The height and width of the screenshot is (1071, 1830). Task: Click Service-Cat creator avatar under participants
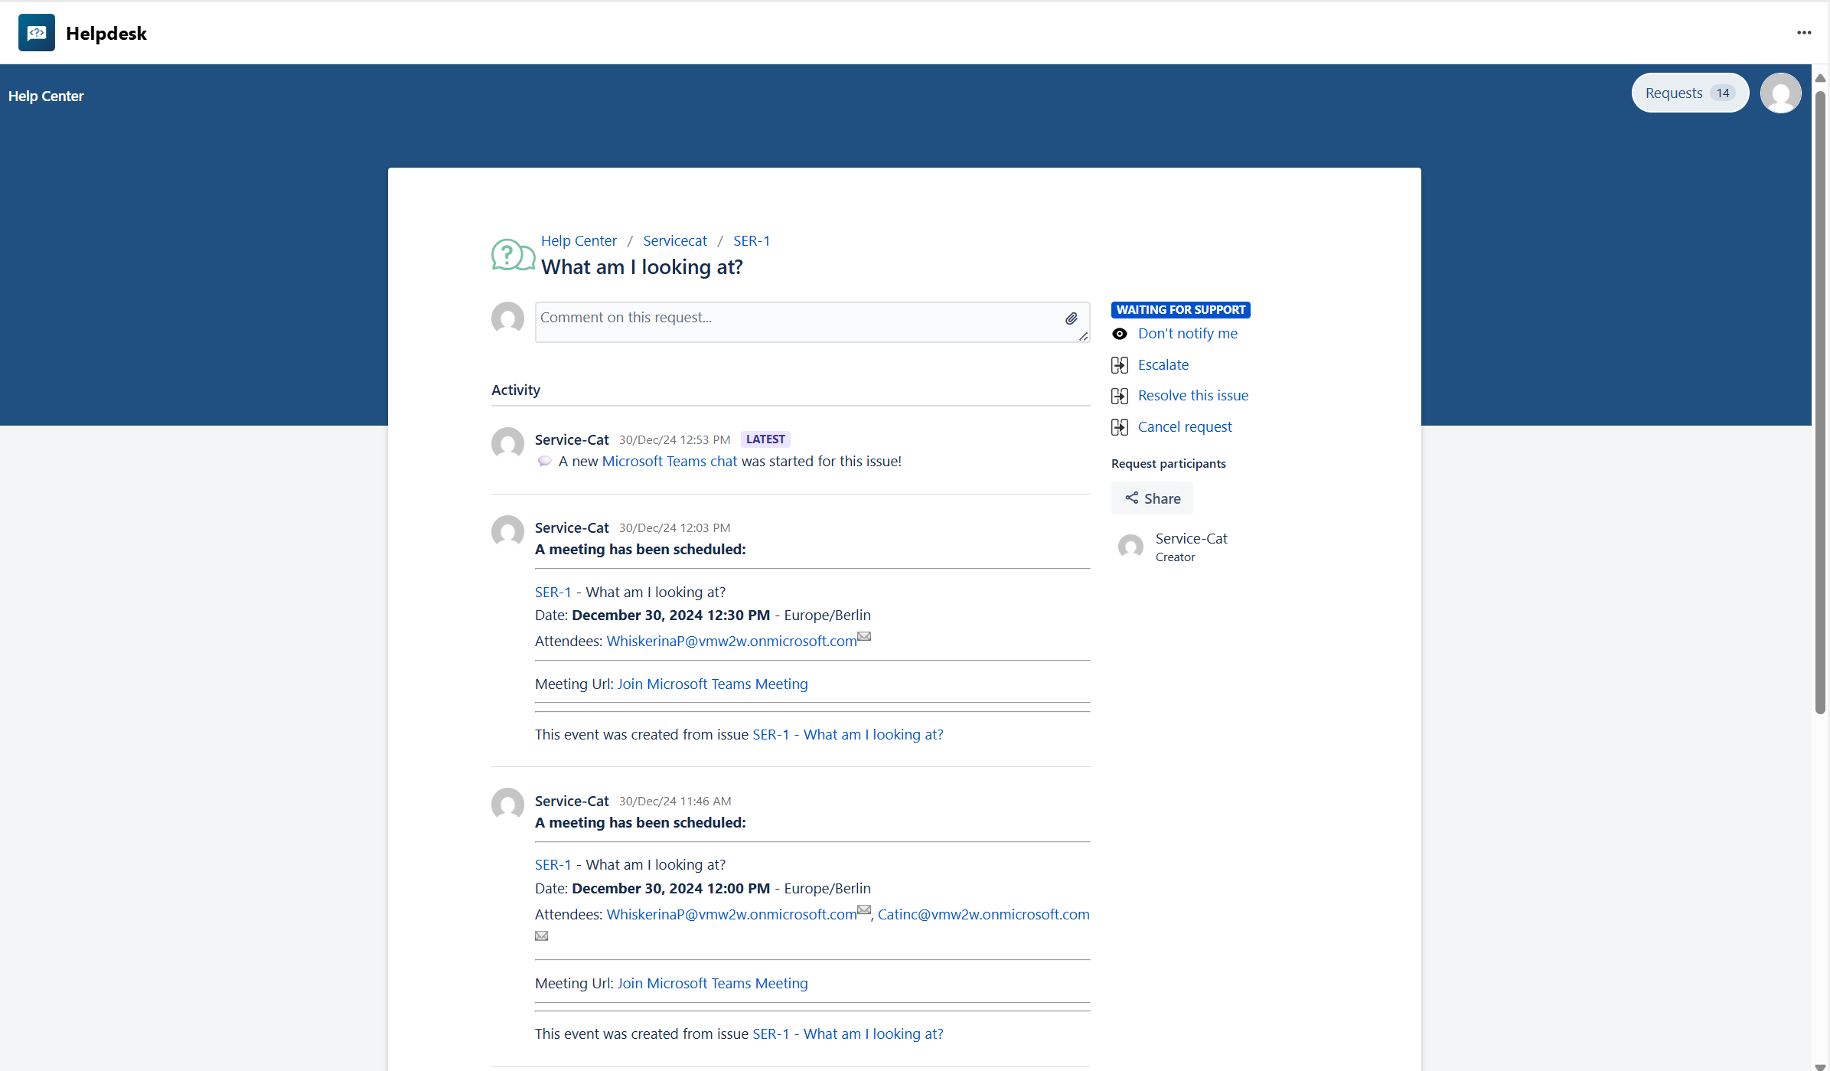[x=1130, y=546]
